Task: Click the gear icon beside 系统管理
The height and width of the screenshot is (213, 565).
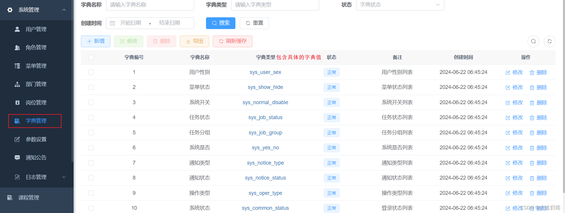Action: click(10, 10)
